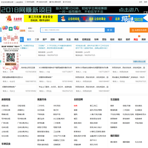Viewport: 148px width, 148px height.
Task: Select the 生活 nav tab
Action: point(68,39)
